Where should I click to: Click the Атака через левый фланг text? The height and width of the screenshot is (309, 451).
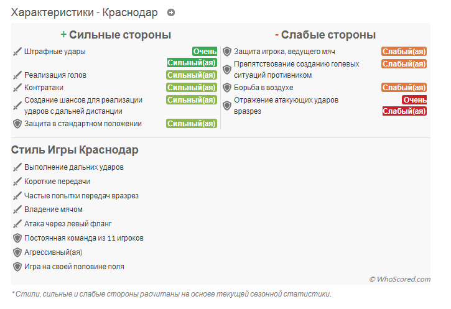[x=68, y=224]
